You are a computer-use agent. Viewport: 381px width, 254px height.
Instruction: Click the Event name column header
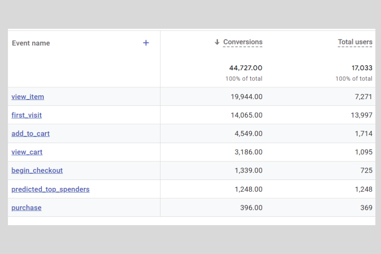coord(31,43)
